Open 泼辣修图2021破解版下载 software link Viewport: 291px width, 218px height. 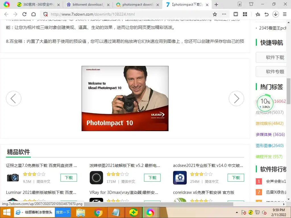(x=125, y=165)
